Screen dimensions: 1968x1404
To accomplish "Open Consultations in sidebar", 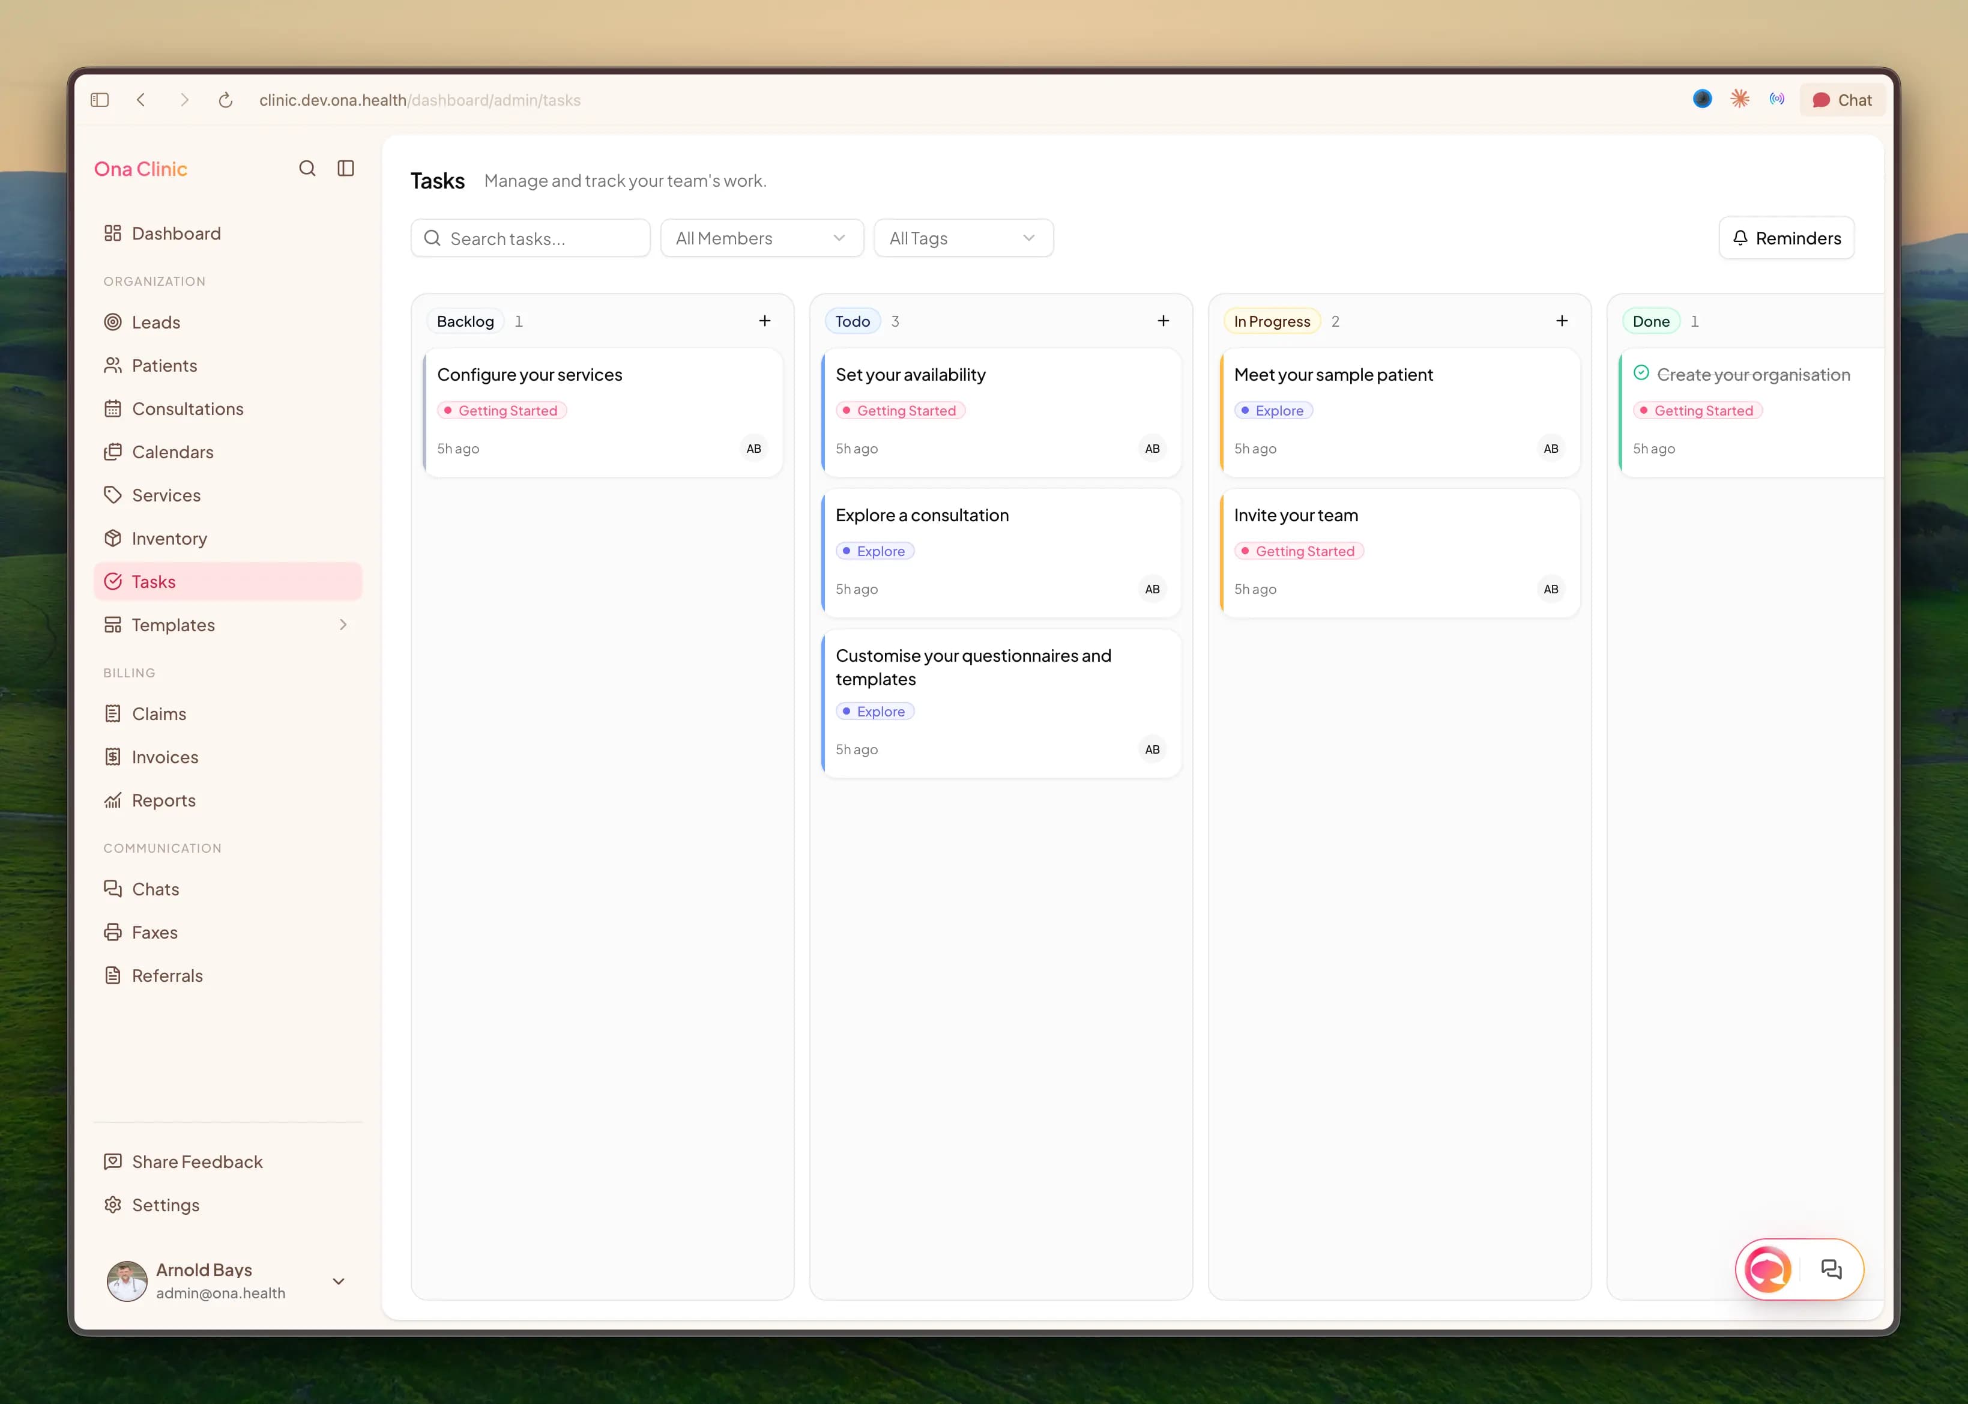I will [228, 409].
